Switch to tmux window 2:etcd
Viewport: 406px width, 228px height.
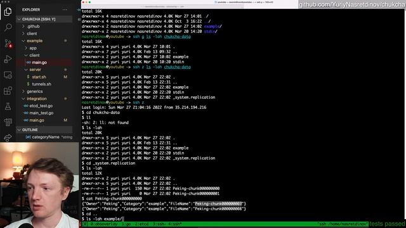coord(142,224)
